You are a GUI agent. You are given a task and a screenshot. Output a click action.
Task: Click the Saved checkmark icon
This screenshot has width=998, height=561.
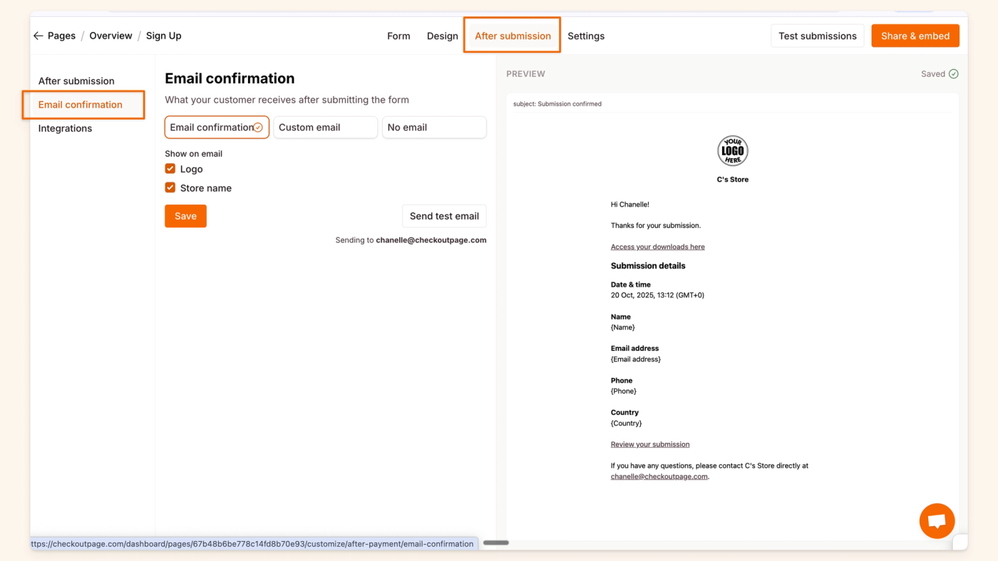click(x=954, y=74)
